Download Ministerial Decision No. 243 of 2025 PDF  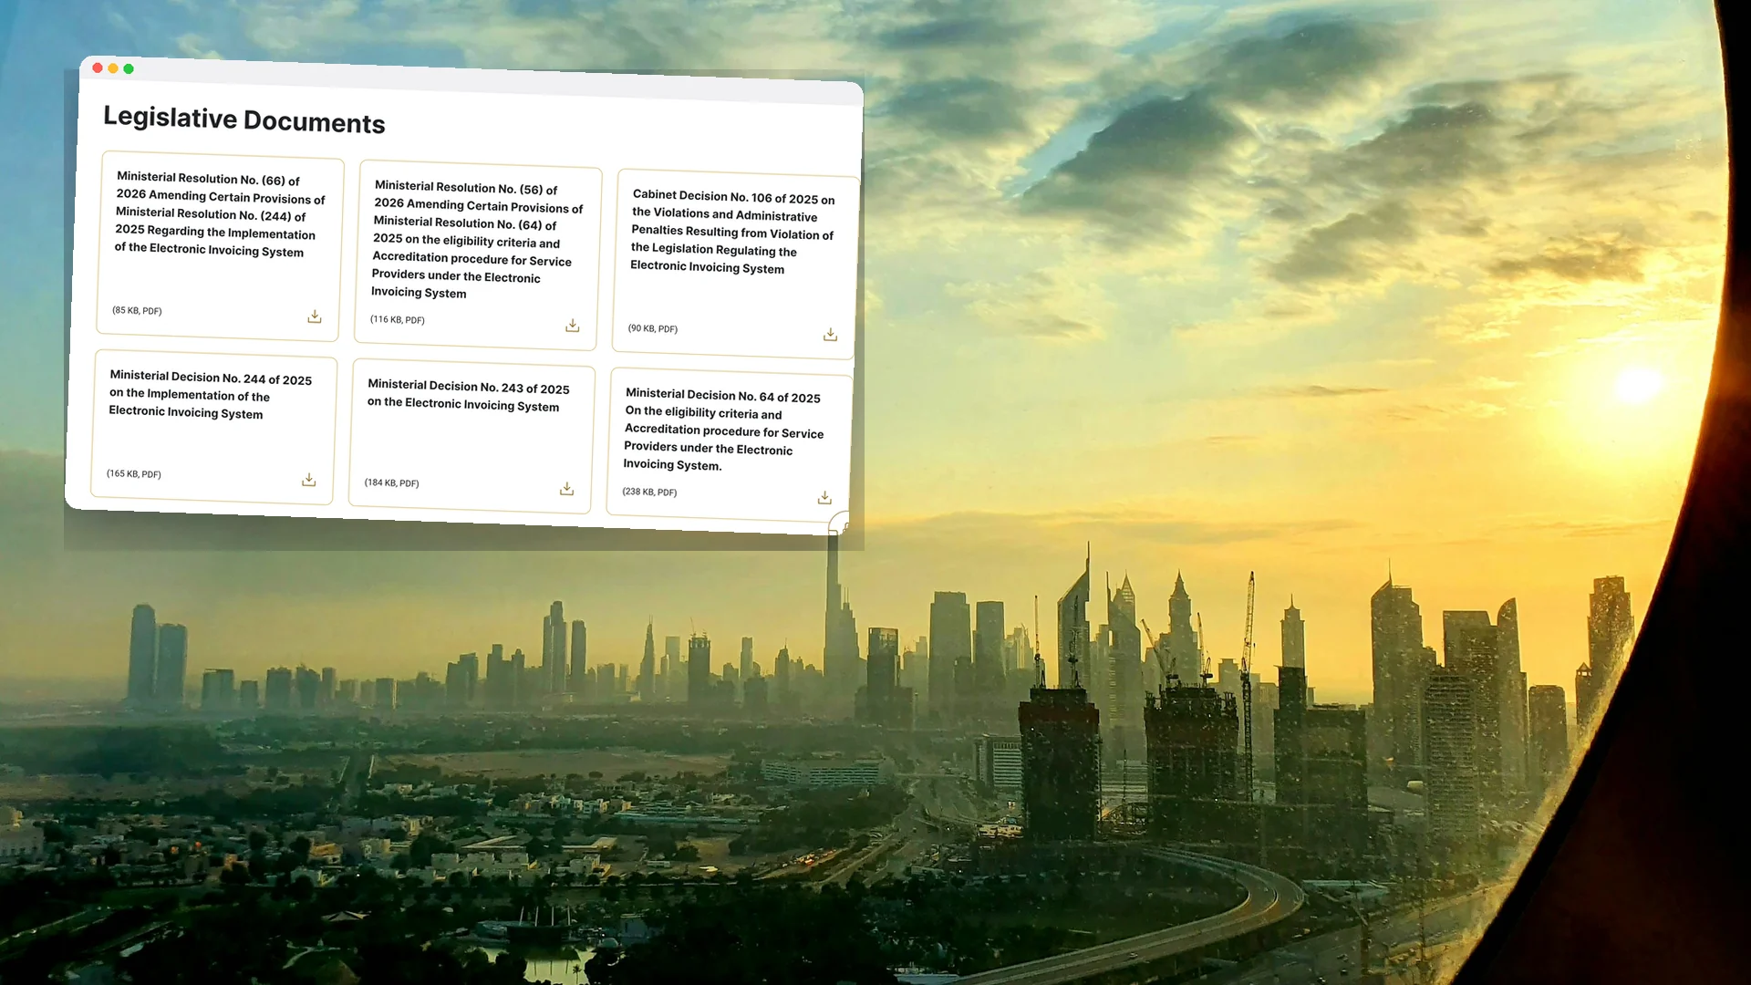[566, 489]
